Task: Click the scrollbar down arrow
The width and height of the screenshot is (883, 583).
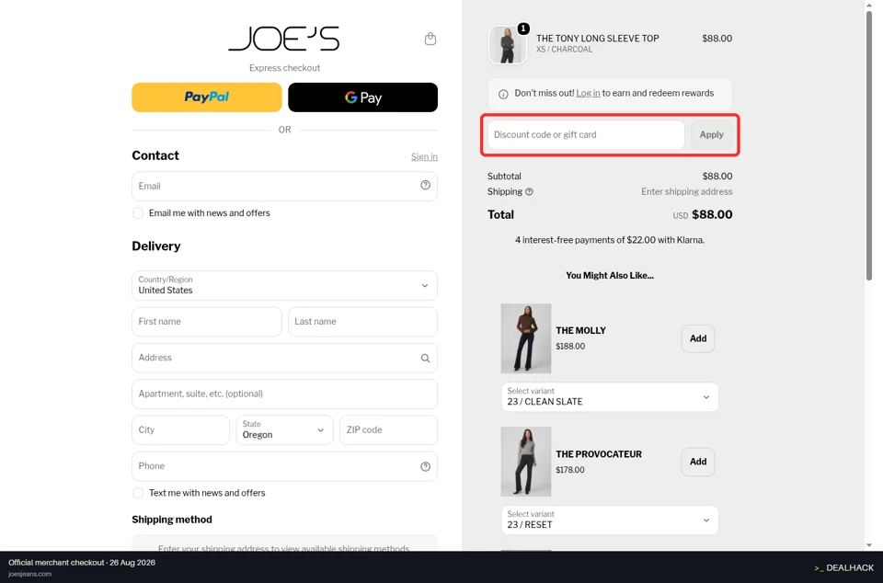Action: pos(869,545)
